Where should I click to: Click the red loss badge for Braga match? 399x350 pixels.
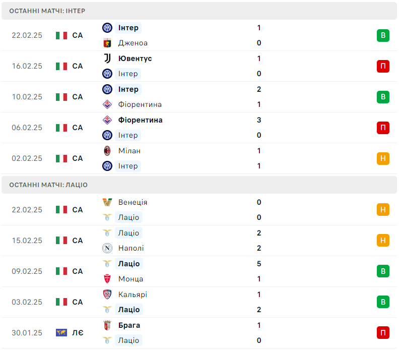pos(383,333)
